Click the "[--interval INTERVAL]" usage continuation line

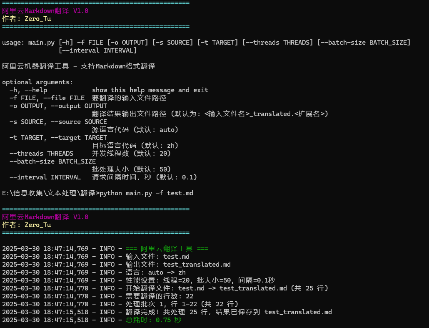click(98, 50)
